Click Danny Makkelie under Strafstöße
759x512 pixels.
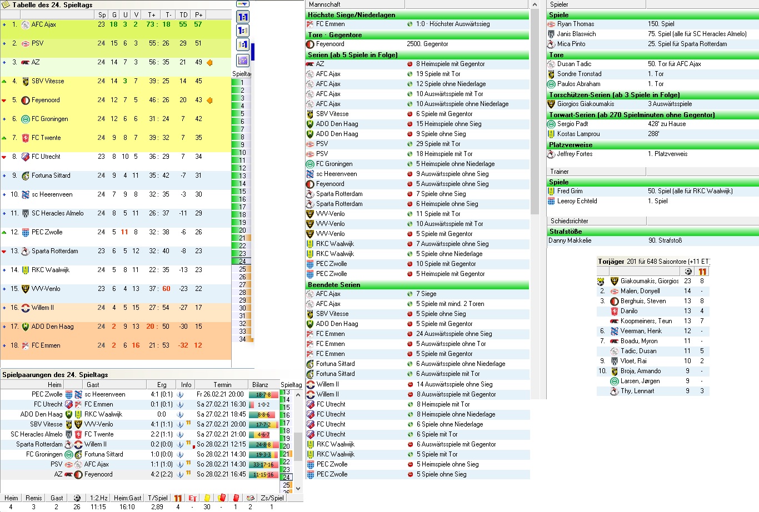point(570,241)
